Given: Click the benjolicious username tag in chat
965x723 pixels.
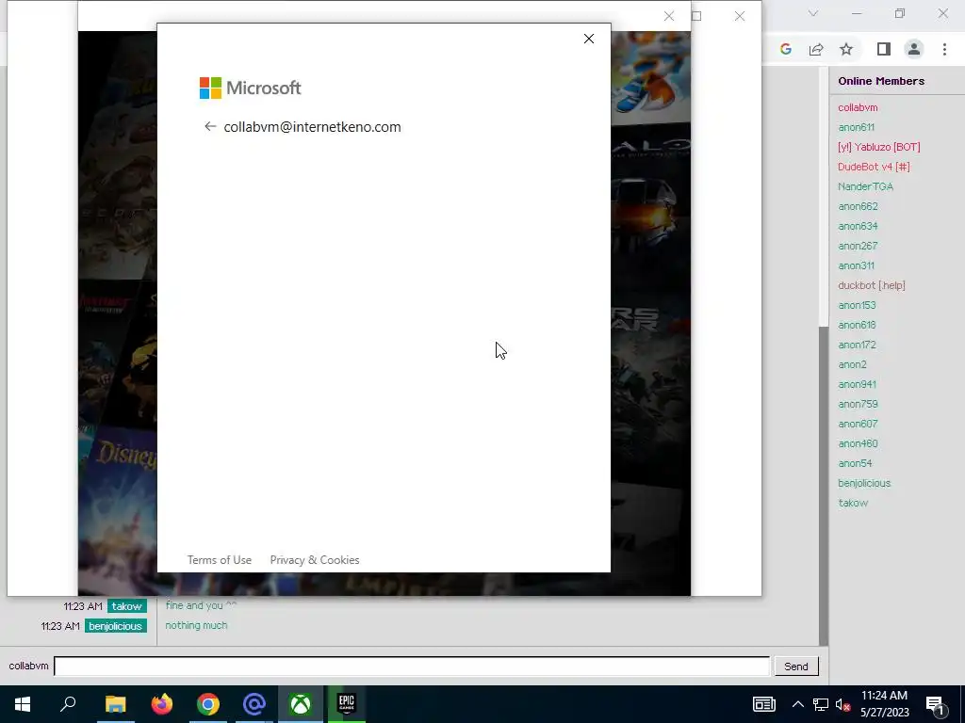Looking at the screenshot, I should (x=115, y=626).
